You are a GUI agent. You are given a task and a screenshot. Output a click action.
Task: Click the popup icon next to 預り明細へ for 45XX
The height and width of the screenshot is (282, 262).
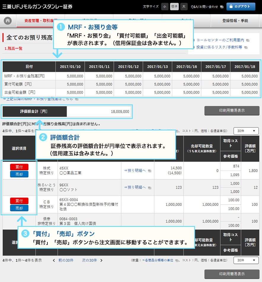(x=150, y=170)
